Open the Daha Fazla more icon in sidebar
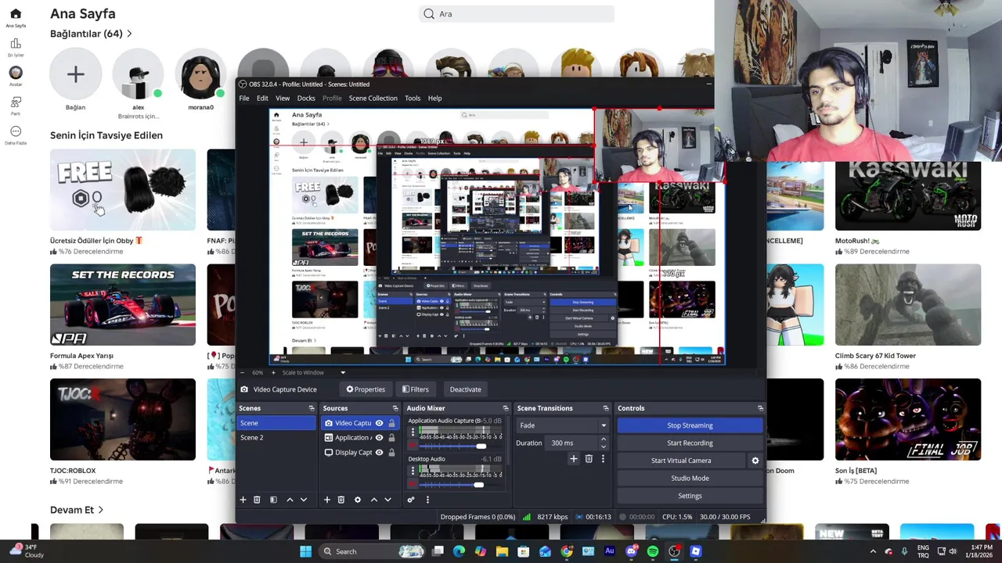This screenshot has height=563, width=1002. pyautogui.click(x=16, y=131)
